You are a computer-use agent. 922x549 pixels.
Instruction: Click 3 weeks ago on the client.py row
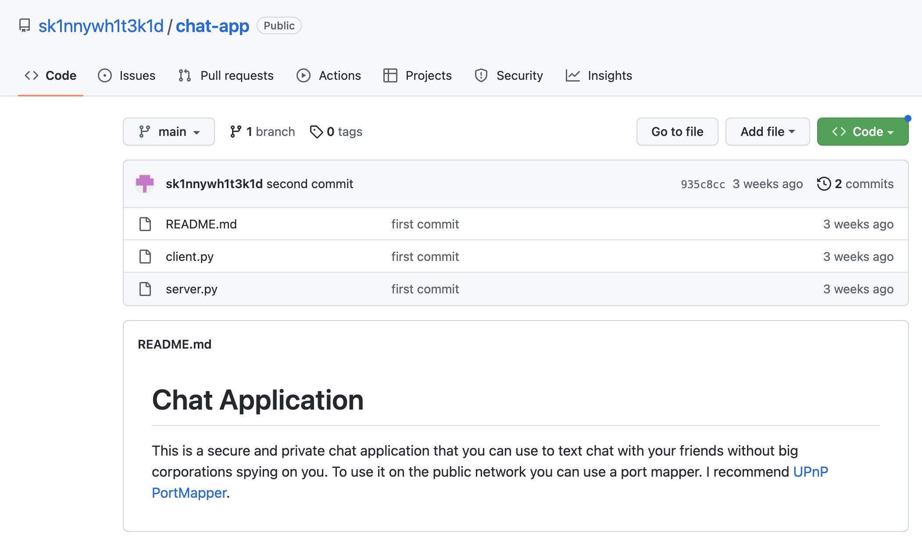pyautogui.click(x=858, y=257)
